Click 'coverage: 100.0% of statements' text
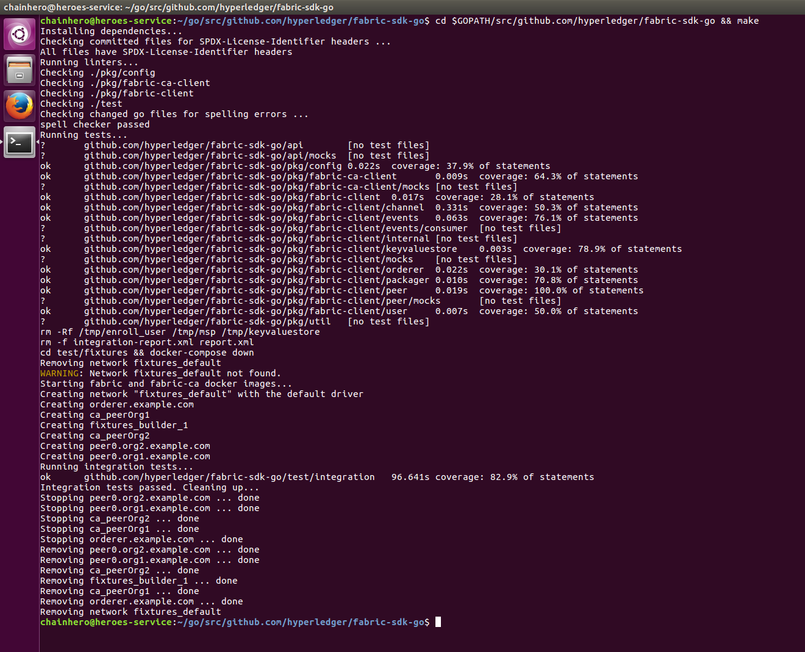The height and width of the screenshot is (652, 805). (561, 290)
